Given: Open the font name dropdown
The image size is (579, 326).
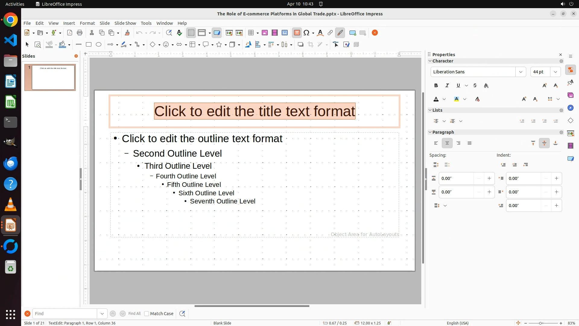Looking at the screenshot, I should (x=521, y=72).
